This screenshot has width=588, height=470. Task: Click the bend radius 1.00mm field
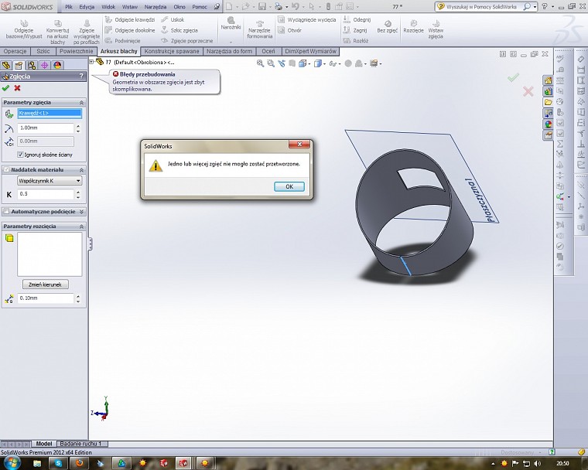coord(46,128)
